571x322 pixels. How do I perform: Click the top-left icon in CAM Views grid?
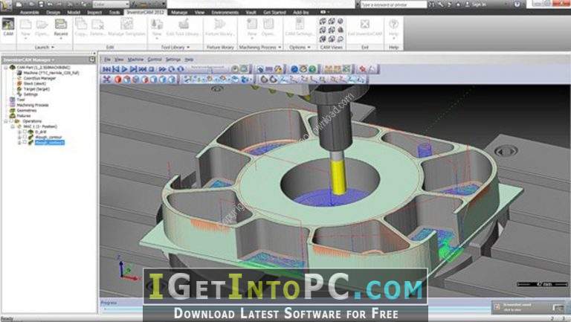coord(323,22)
